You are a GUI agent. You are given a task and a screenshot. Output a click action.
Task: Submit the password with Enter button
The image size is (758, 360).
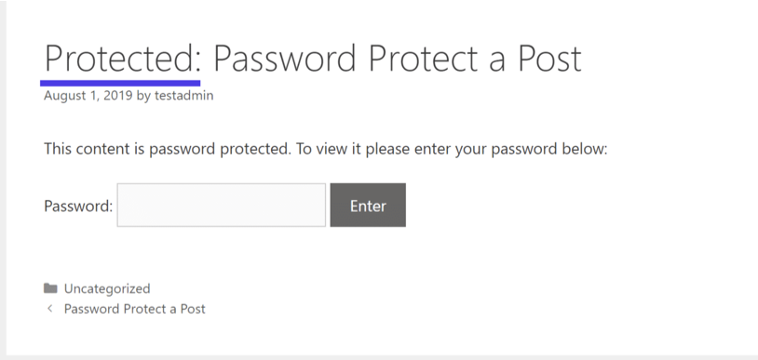pyautogui.click(x=368, y=205)
